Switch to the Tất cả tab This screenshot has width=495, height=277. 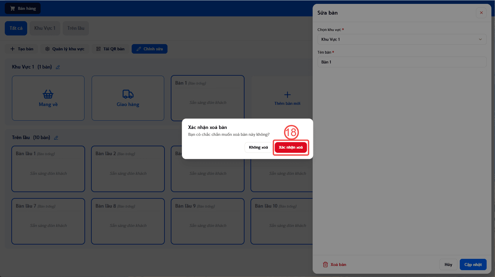coord(16,28)
